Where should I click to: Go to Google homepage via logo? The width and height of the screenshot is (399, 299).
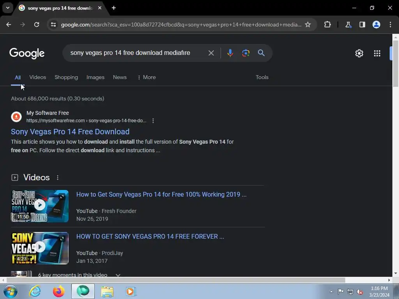(x=27, y=53)
